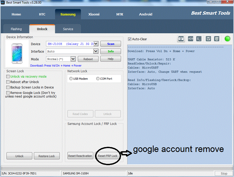This screenshot has height=177, width=234.
Task: Click the screenshot camera icon
Action: coord(181,39)
